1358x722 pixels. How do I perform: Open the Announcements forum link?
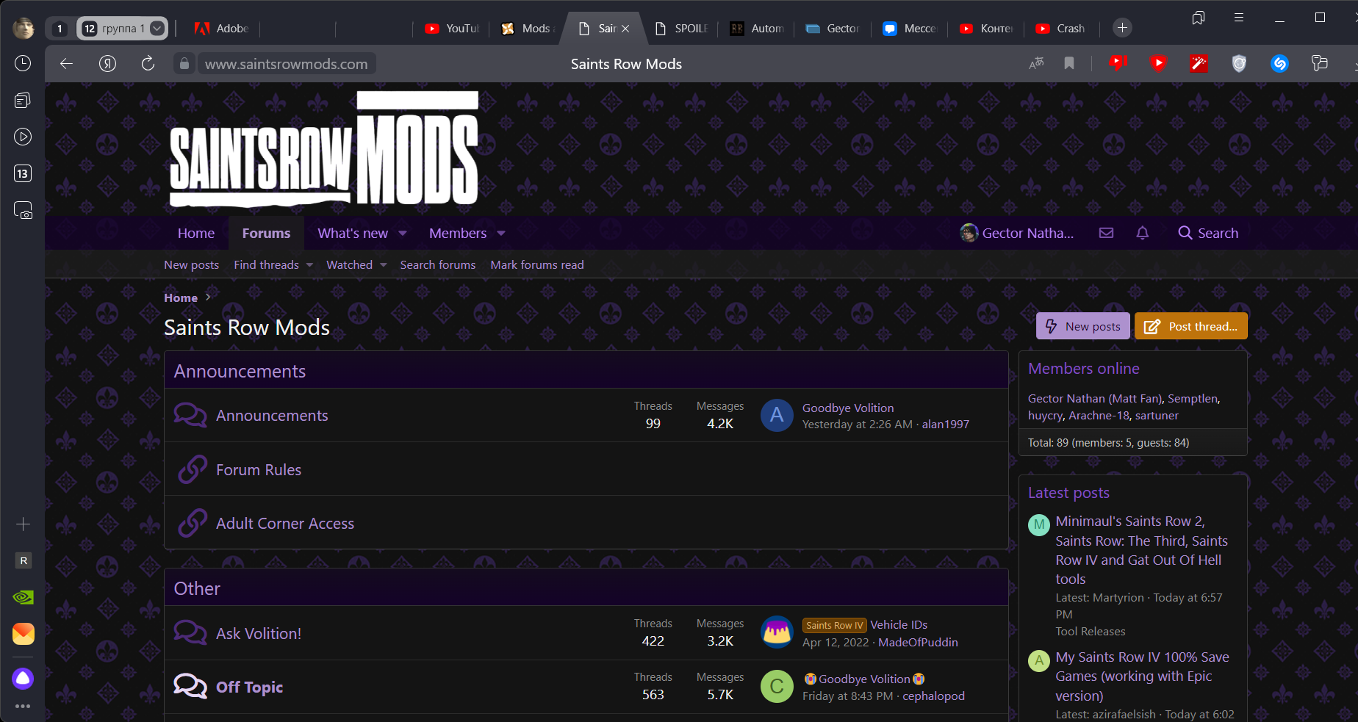272,416
